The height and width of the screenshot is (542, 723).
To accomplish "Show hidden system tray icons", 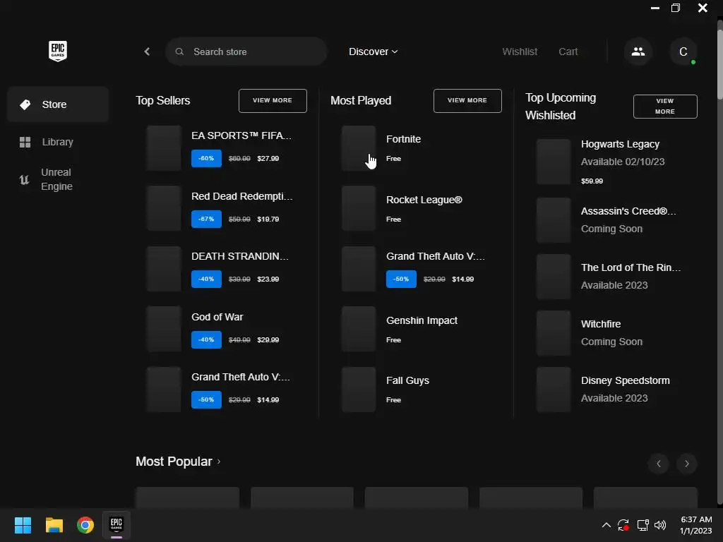I will tap(607, 525).
